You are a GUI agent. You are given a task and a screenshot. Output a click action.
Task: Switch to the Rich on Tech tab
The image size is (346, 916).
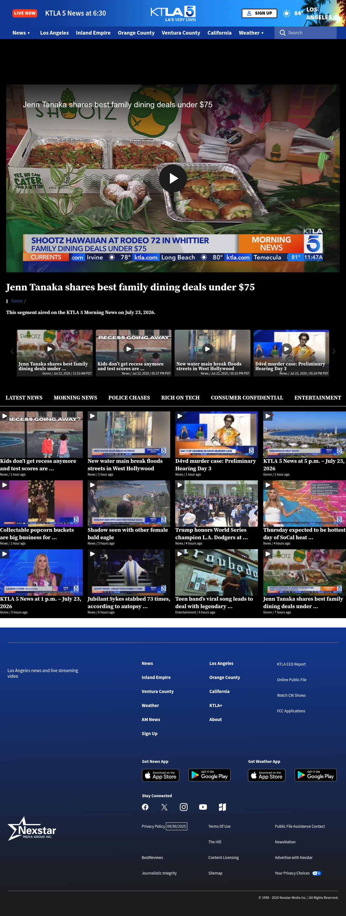click(180, 398)
